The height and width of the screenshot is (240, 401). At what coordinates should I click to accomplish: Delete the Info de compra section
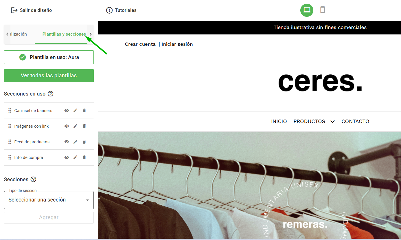(84, 157)
